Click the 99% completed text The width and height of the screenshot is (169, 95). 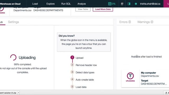tap(23, 64)
